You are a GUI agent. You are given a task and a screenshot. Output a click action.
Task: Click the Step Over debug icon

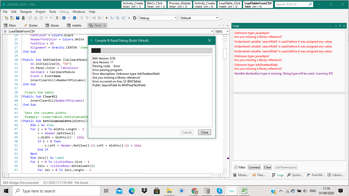[x=118, y=18]
